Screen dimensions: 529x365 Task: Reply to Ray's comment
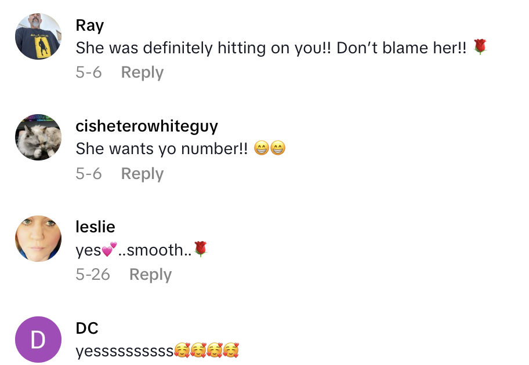tap(142, 72)
